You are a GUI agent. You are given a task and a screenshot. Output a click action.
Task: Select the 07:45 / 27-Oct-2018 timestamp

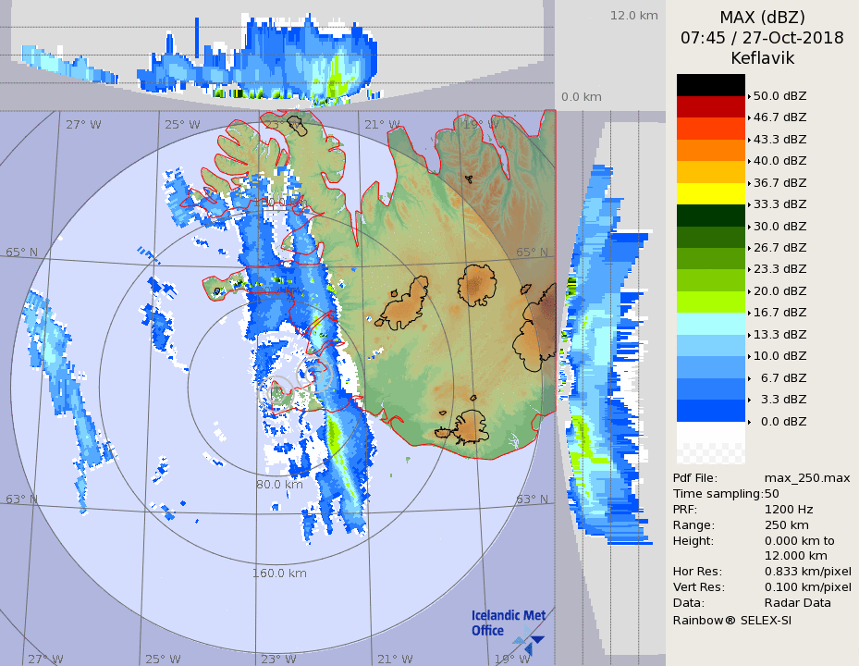[x=762, y=38]
